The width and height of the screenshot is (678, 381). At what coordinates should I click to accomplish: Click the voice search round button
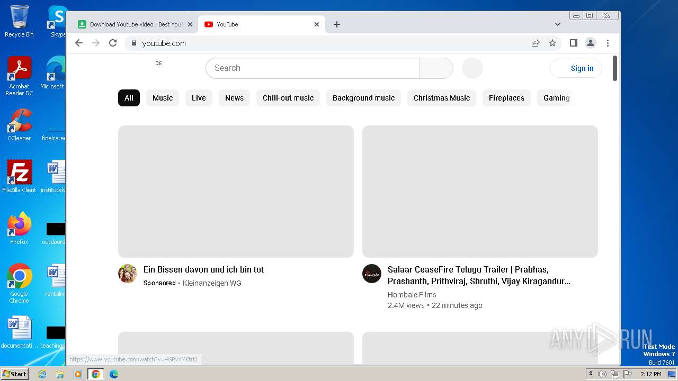[x=472, y=68]
